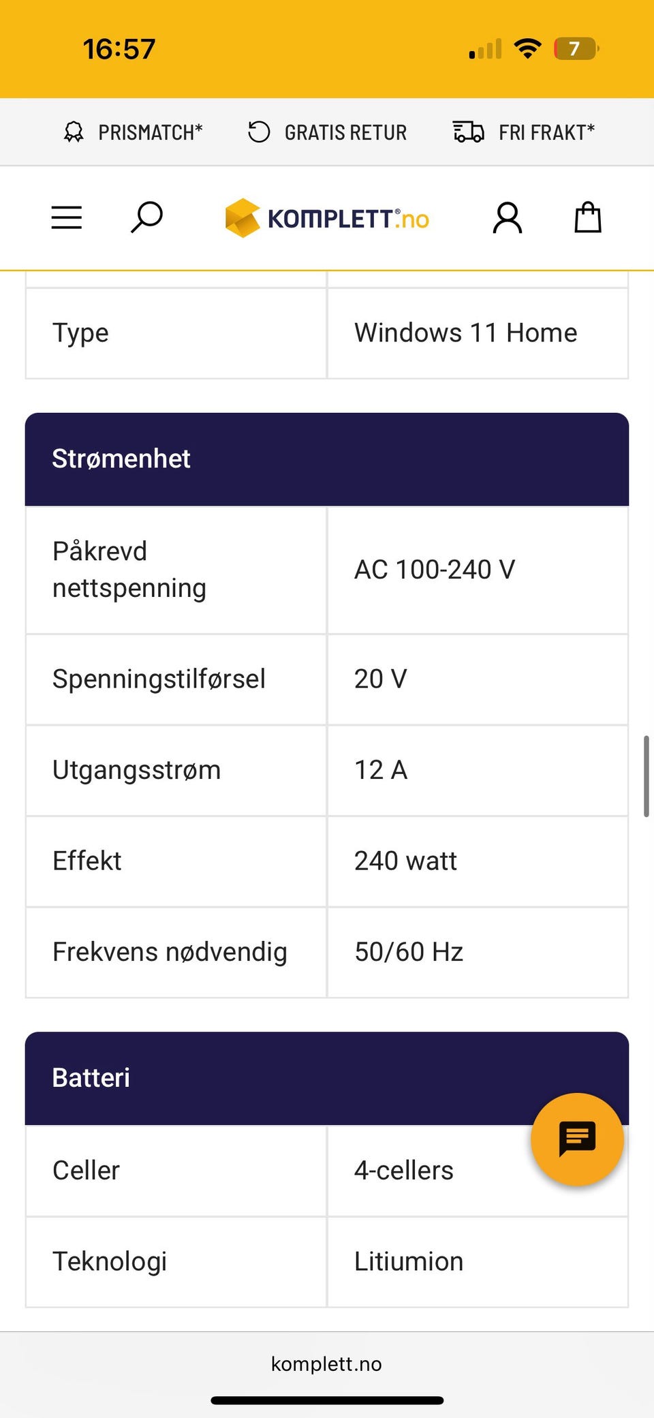
Task: Collapse the Strømenhet section header
Action: tap(327, 459)
